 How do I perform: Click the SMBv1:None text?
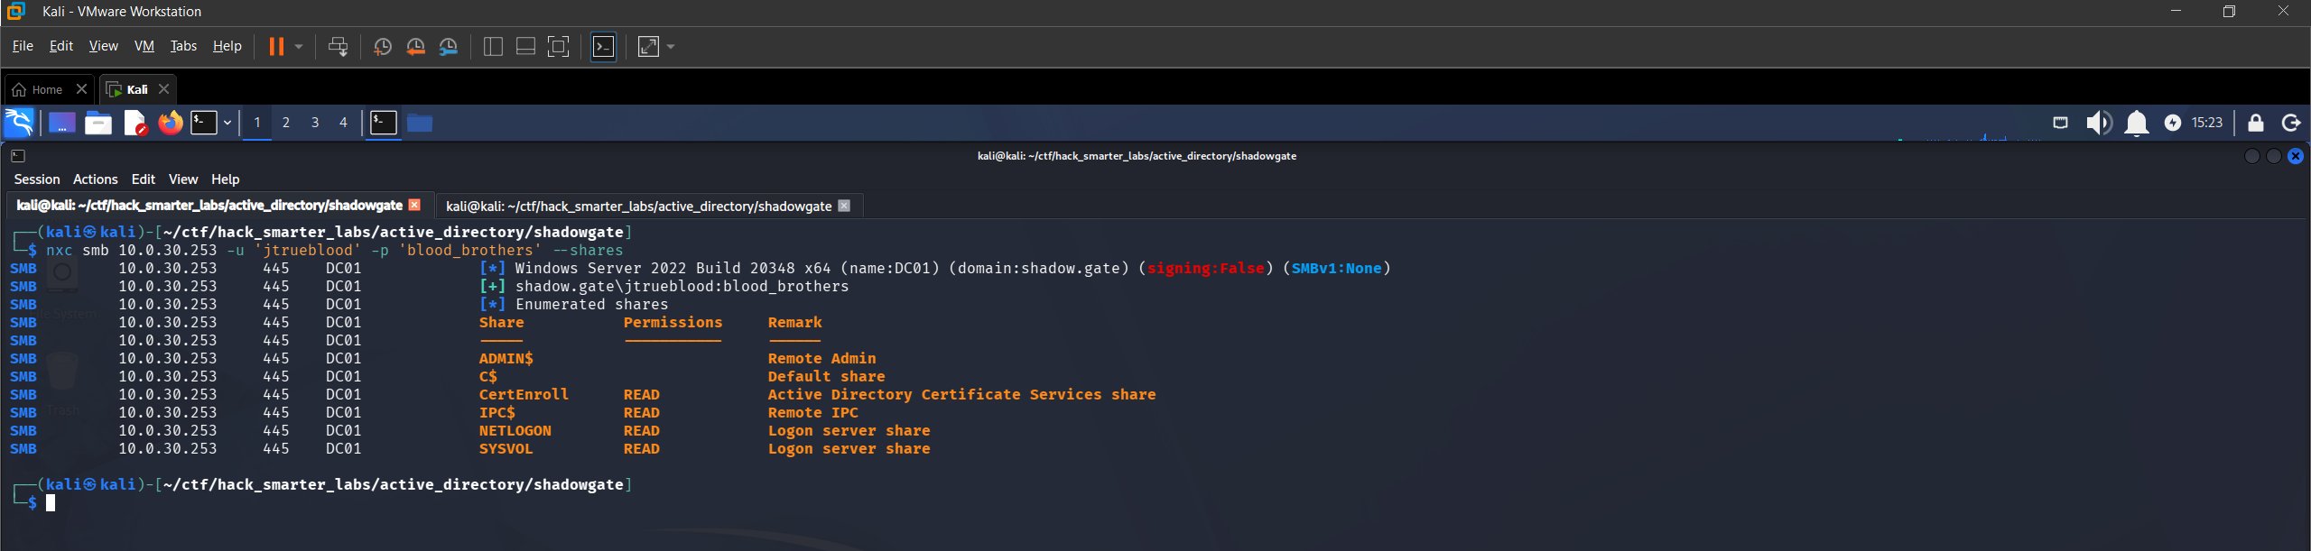click(1337, 269)
